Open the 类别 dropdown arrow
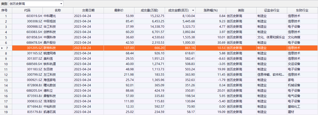Image resolution: width=318 pixels, height=115 pixels. tap(61, 4)
